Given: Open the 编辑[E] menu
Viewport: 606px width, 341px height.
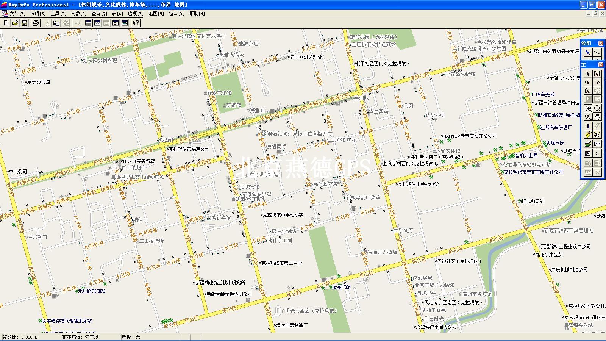Looking at the screenshot, I should [x=38, y=14].
